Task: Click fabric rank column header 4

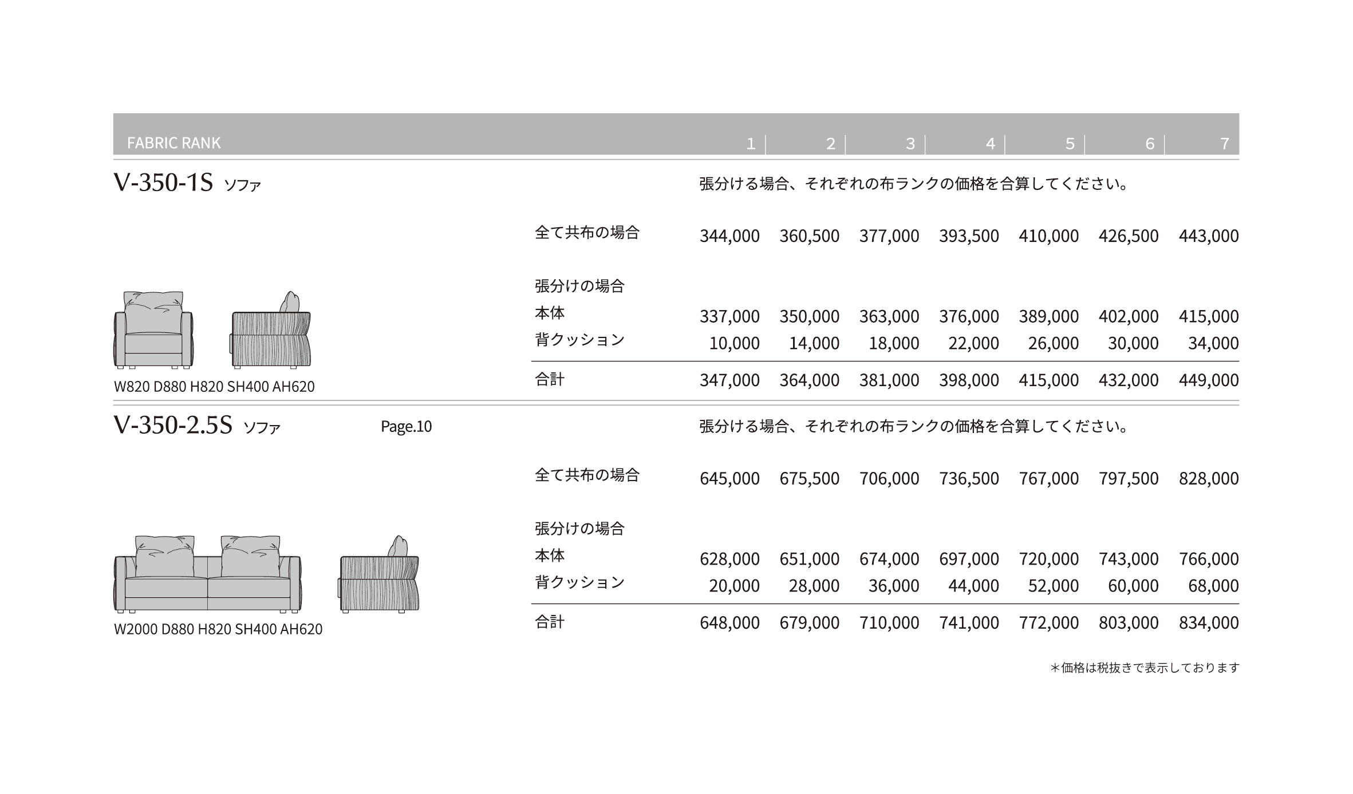Action: pyautogui.click(x=990, y=144)
